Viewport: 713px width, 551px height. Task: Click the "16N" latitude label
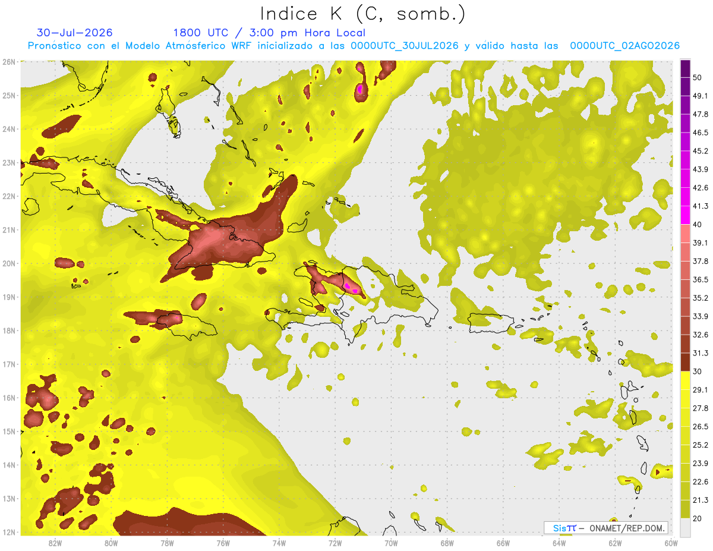click(x=9, y=398)
